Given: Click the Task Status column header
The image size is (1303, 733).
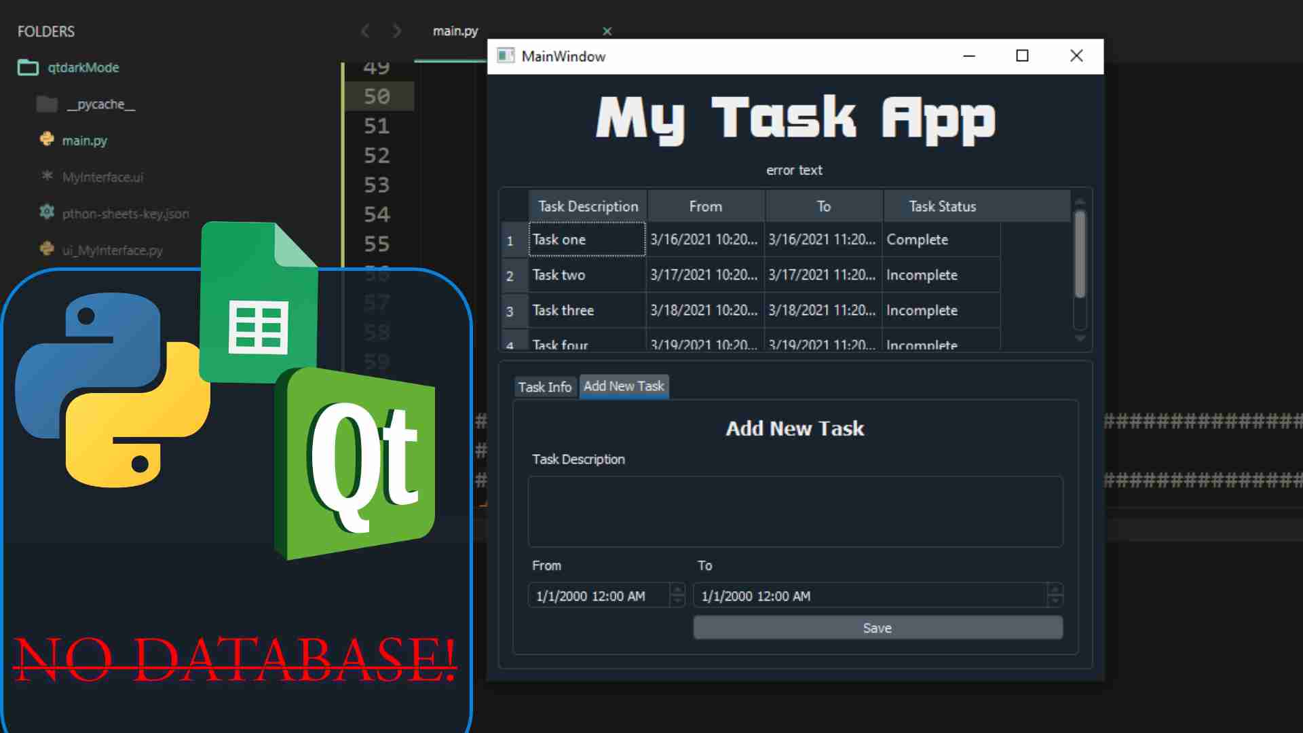Looking at the screenshot, I should 943,206.
